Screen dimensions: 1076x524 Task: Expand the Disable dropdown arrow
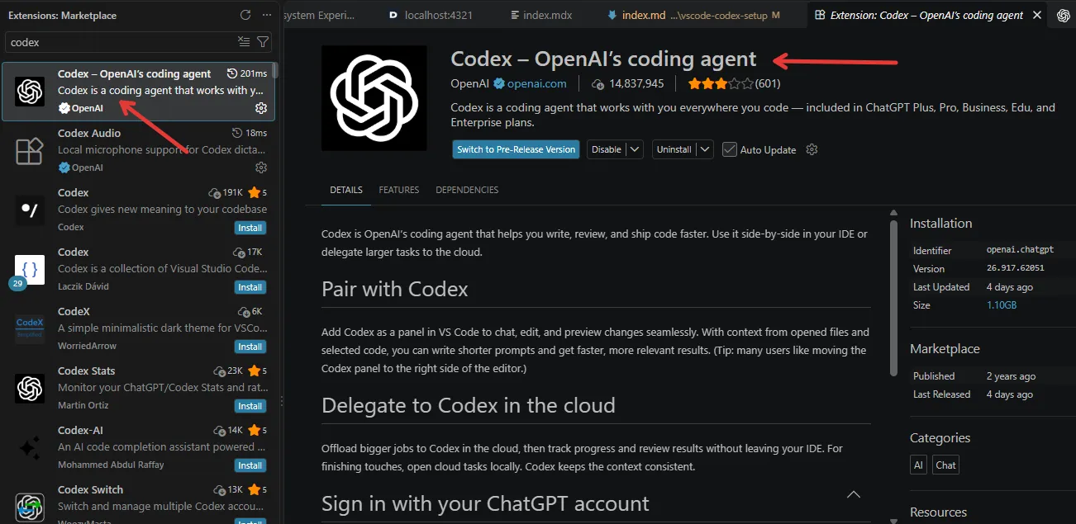coord(635,149)
